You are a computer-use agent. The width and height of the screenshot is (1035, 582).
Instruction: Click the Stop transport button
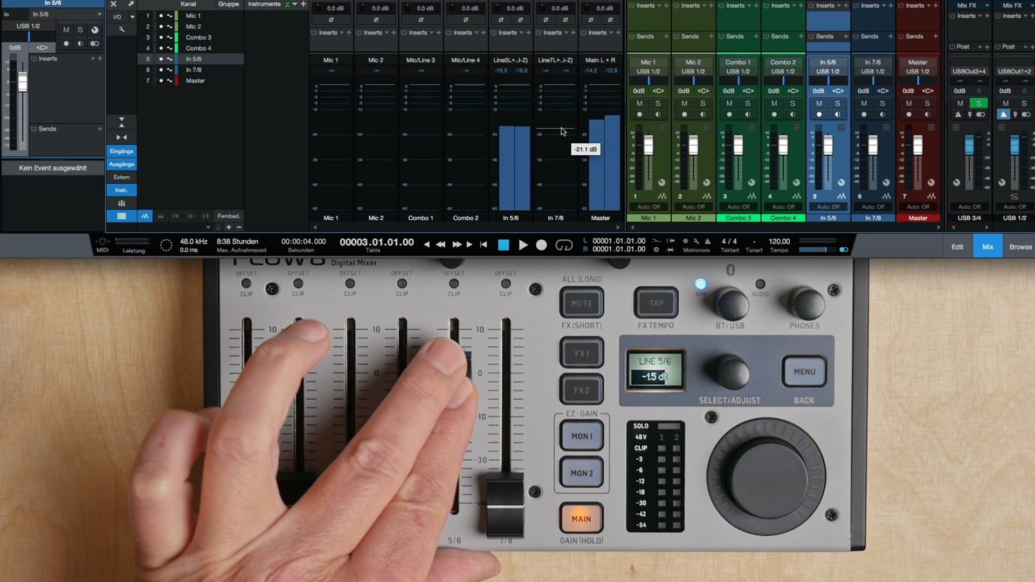(503, 245)
